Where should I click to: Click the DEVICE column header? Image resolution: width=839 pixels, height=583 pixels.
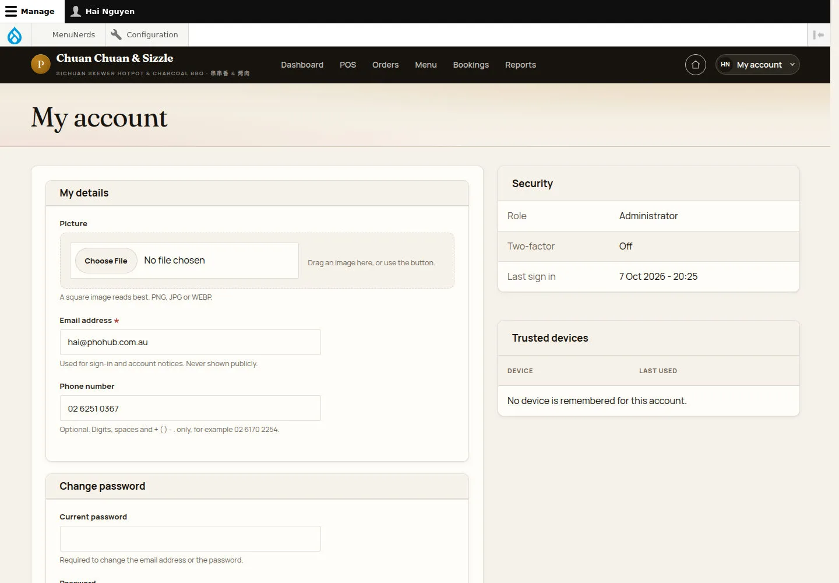pyautogui.click(x=520, y=371)
